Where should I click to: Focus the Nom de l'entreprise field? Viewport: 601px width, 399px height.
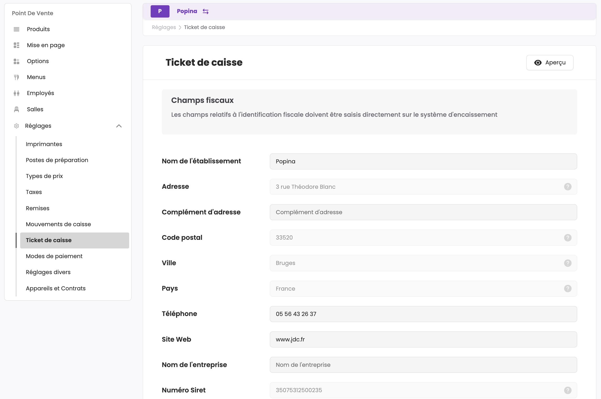[423, 365]
